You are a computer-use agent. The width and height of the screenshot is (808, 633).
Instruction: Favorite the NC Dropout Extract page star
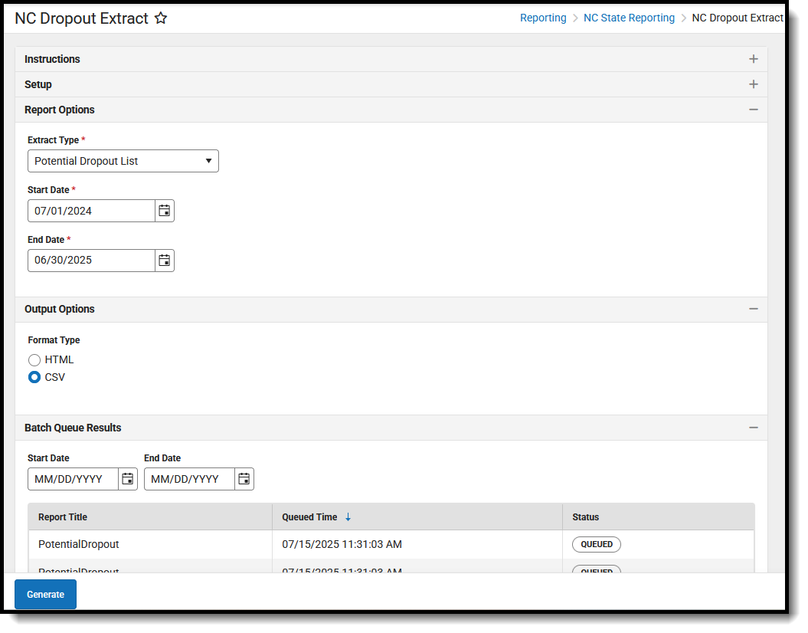coord(161,18)
